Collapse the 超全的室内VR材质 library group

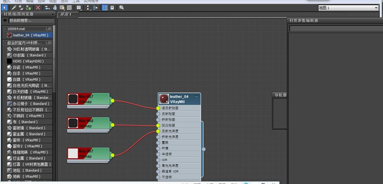(5, 43)
